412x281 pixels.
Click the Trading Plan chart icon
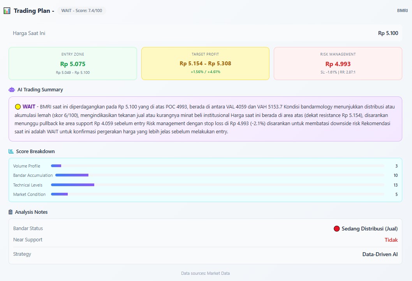[x=7, y=11]
